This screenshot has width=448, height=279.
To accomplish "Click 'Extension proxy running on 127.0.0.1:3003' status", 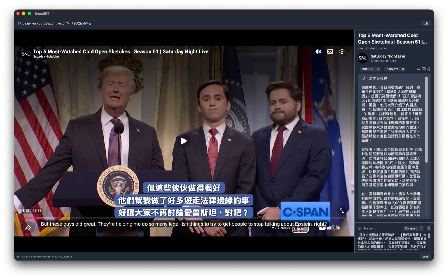I will [x=47, y=257].
